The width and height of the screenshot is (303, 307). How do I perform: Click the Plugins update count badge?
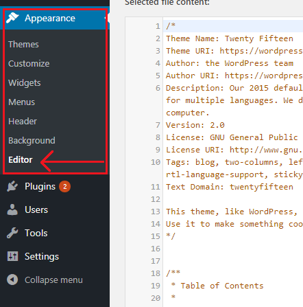point(64,187)
